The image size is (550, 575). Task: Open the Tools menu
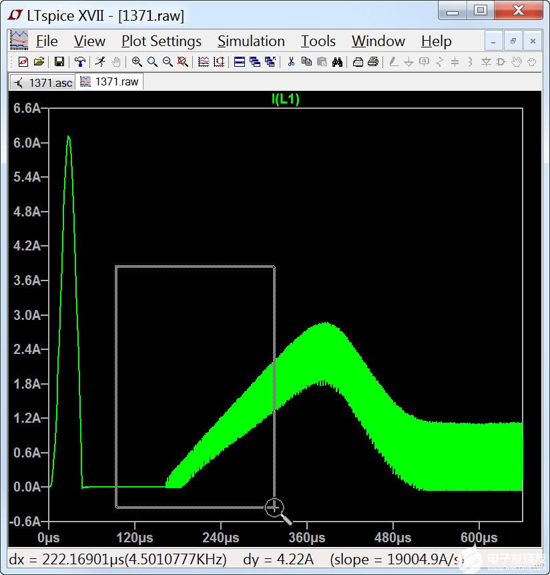(318, 41)
